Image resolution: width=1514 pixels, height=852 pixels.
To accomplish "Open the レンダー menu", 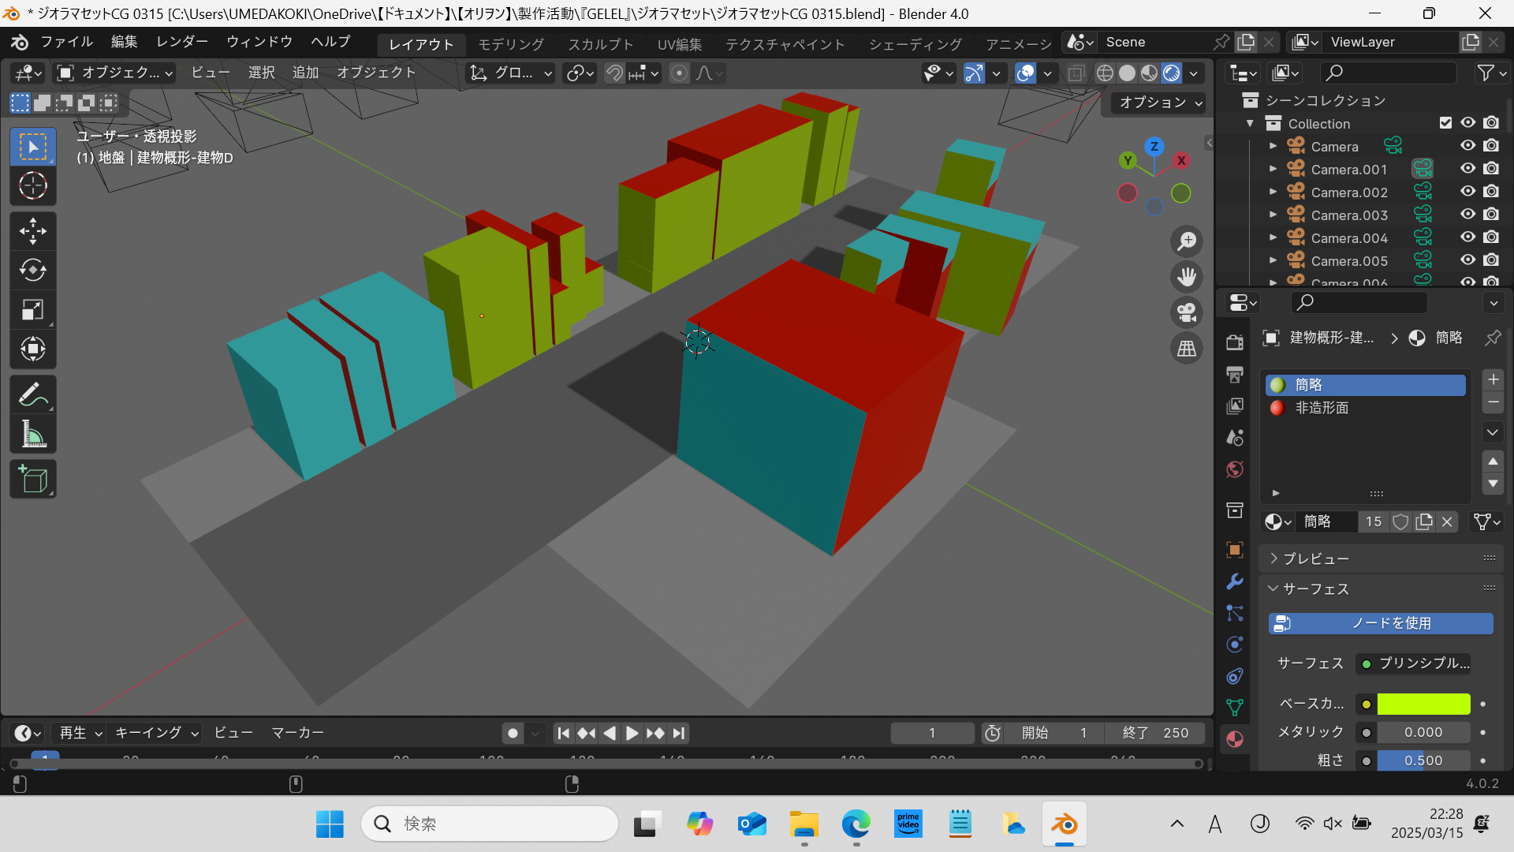I will tap(182, 42).
